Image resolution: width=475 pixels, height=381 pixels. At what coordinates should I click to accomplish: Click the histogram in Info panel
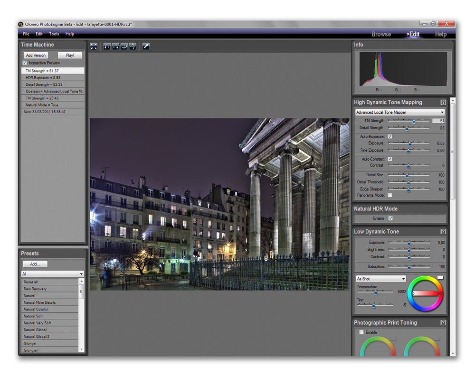point(403,69)
